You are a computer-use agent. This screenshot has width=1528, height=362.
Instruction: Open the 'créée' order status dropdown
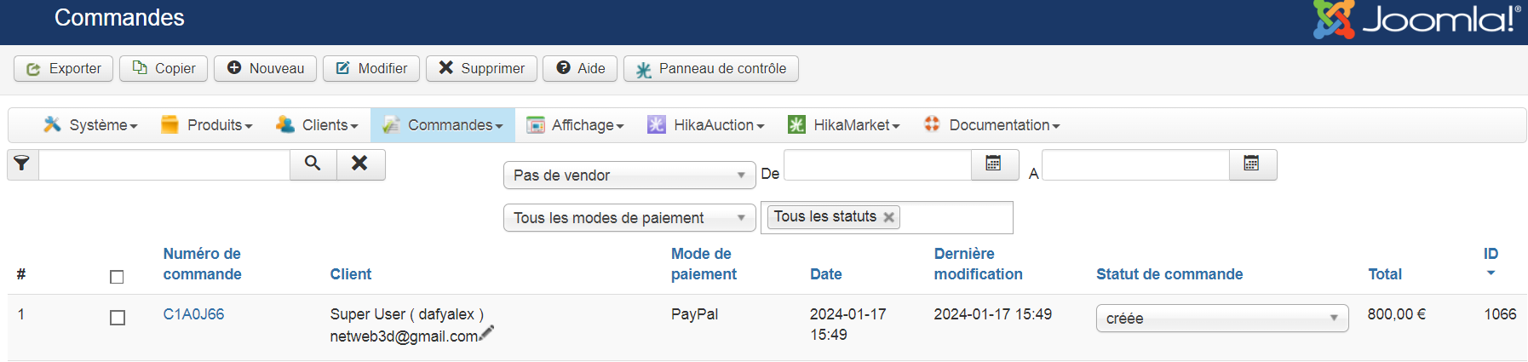(1221, 319)
